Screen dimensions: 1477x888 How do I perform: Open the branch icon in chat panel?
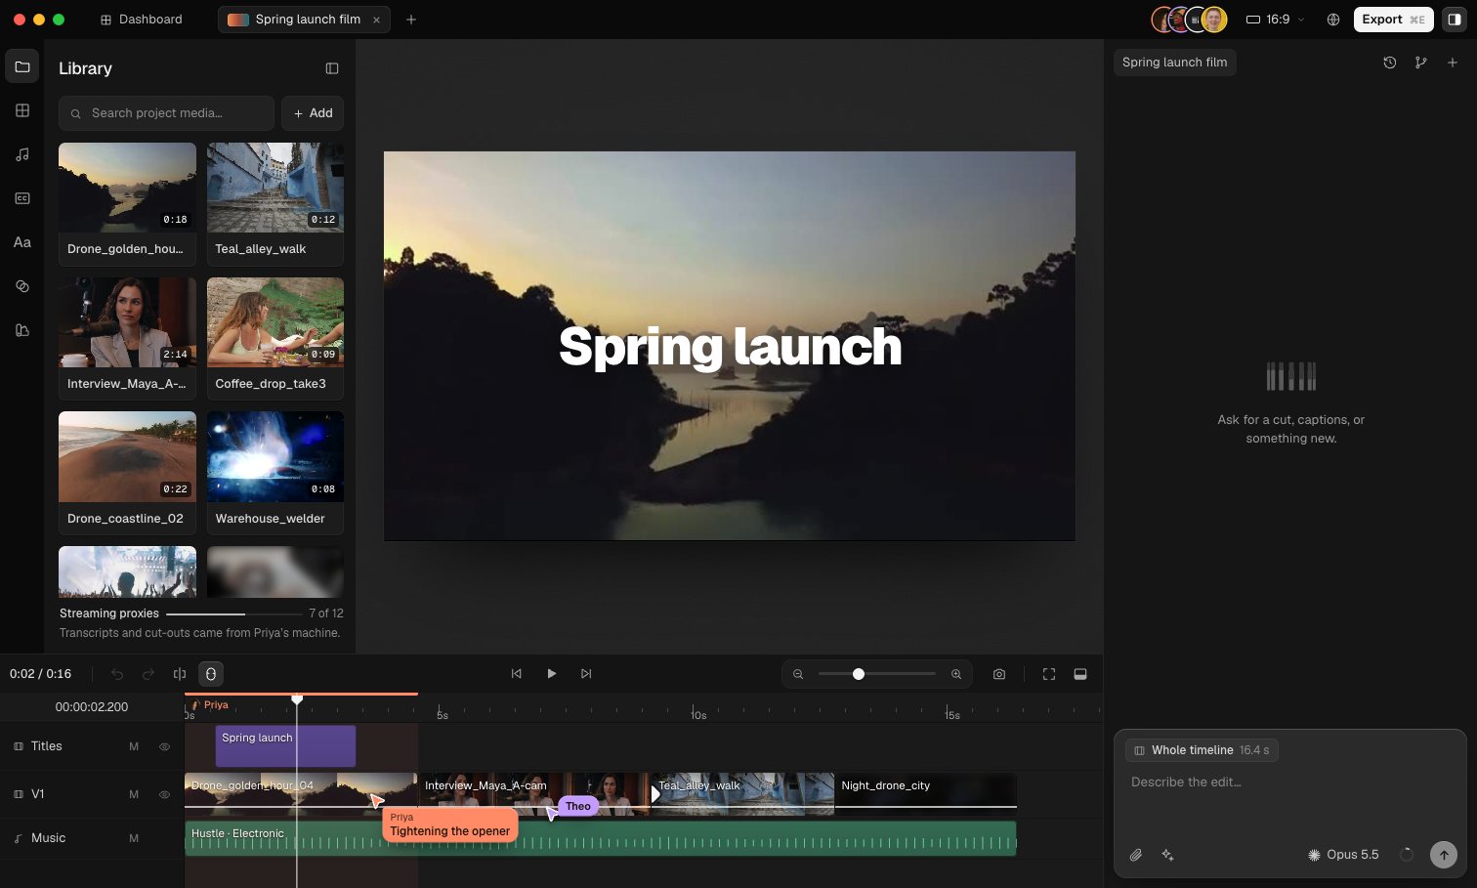pyautogui.click(x=1421, y=63)
